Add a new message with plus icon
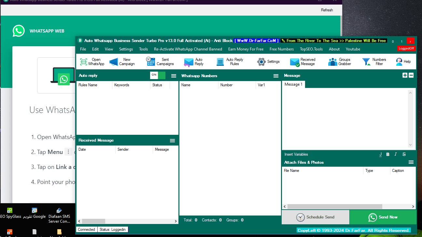422x237 pixels. (405, 75)
